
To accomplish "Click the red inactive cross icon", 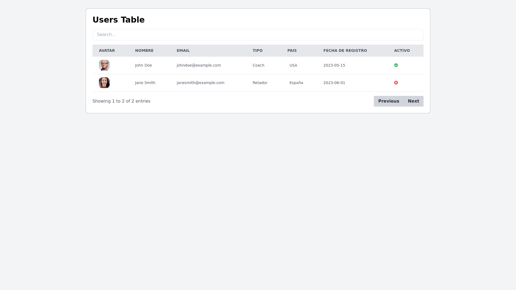I will pyautogui.click(x=396, y=83).
